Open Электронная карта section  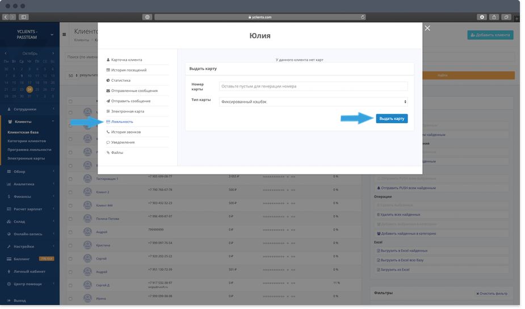click(x=125, y=111)
